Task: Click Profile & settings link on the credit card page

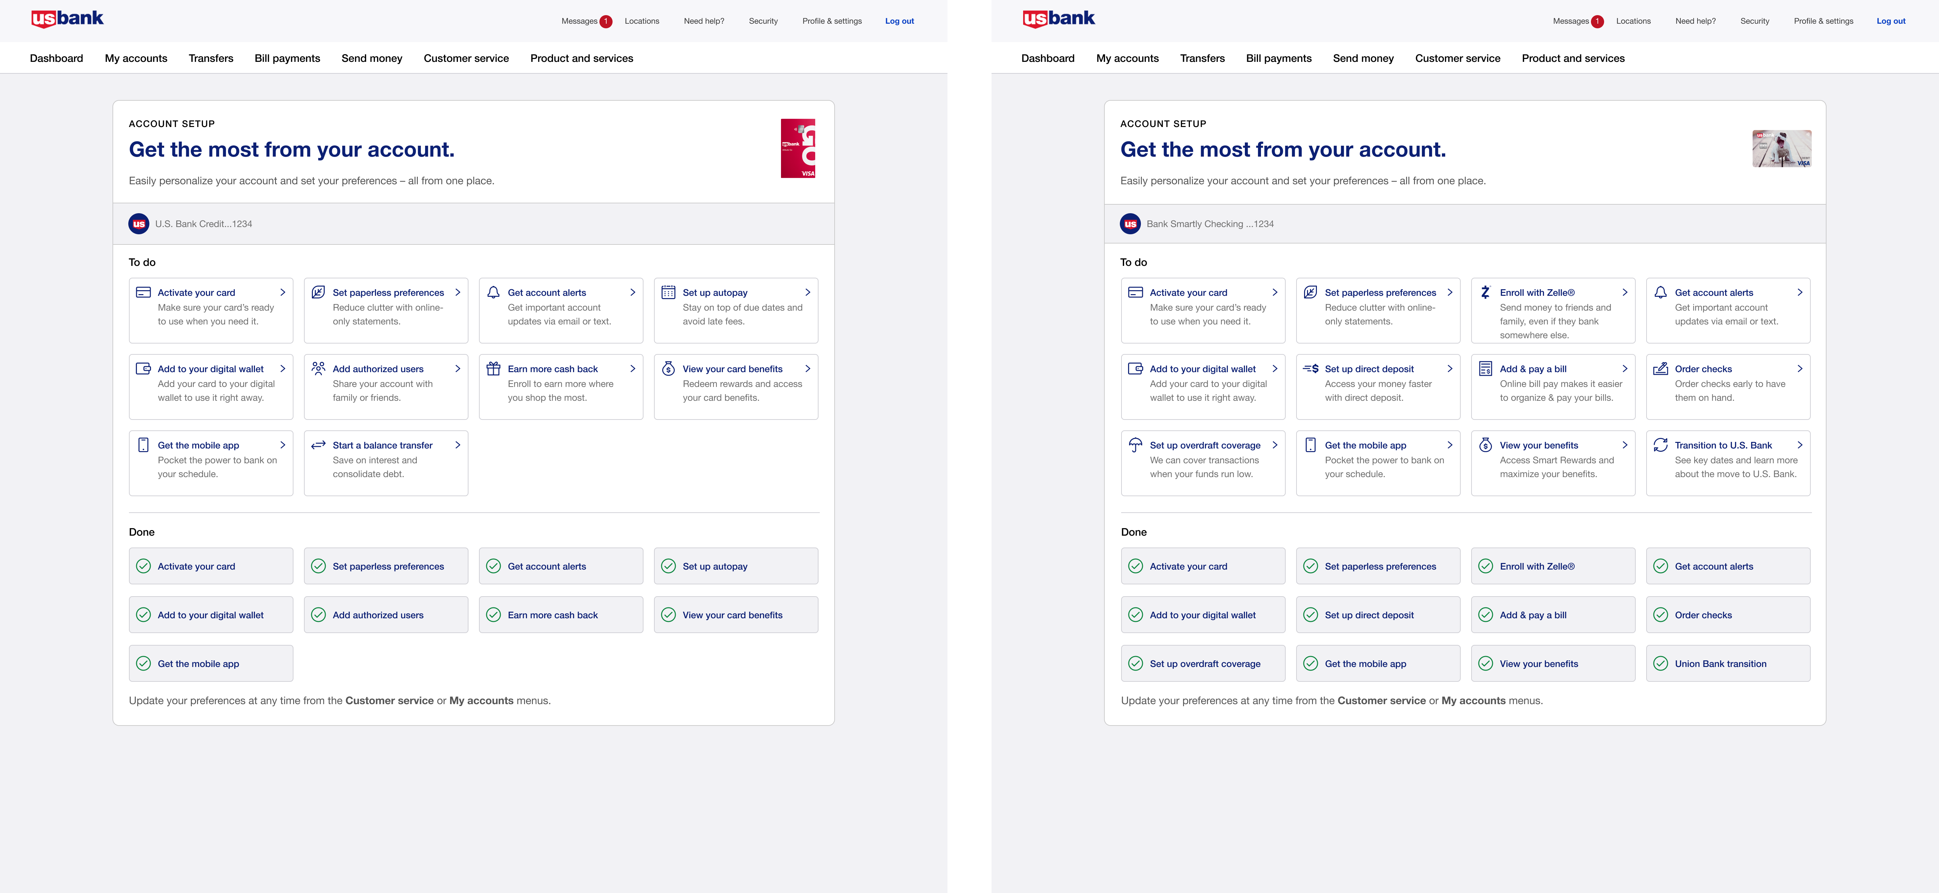Action: pyautogui.click(x=832, y=21)
